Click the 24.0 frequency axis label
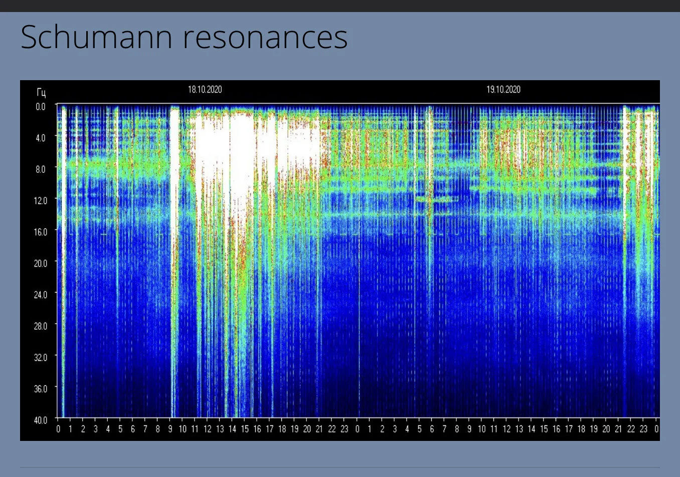 coord(40,295)
